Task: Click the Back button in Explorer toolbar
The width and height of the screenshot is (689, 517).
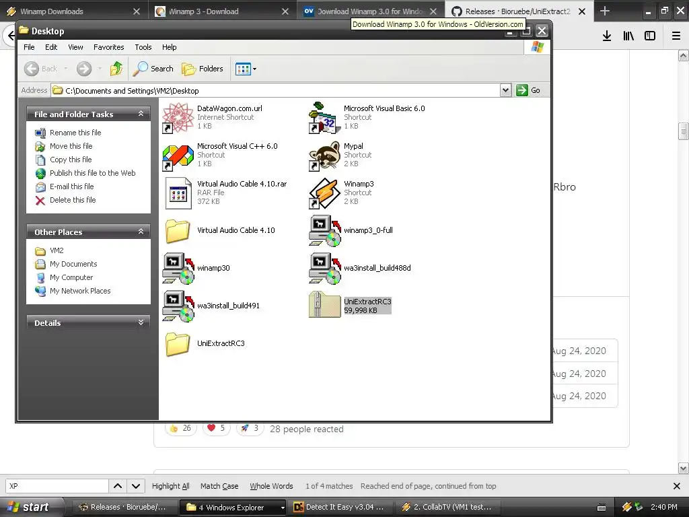Action: (x=41, y=69)
